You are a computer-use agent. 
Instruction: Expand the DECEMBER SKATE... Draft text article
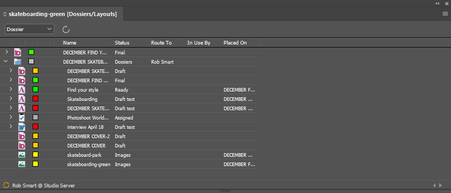click(x=11, y=108)
